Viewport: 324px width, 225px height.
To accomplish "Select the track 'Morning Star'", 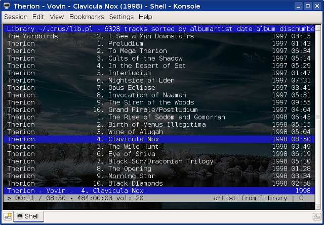I will coord(159,176).
